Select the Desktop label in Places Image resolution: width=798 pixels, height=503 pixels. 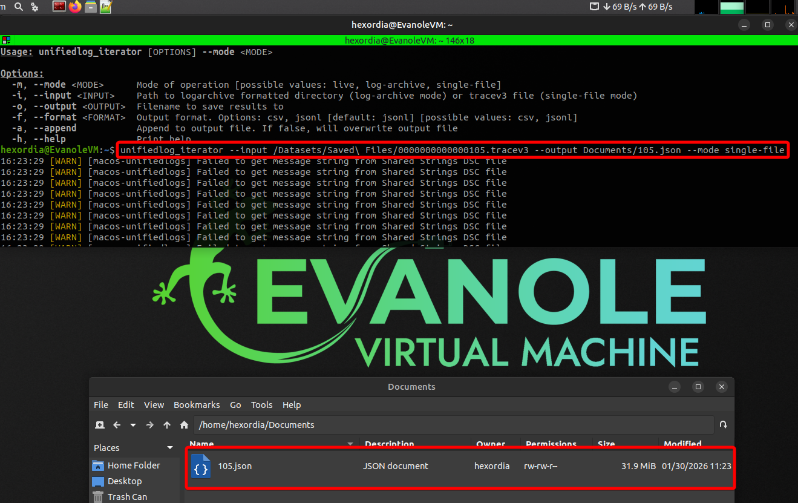tap(125, 481)
